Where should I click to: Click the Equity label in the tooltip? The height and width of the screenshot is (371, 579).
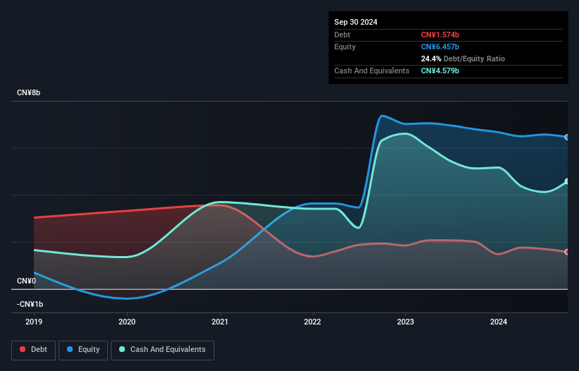[345, 47]
